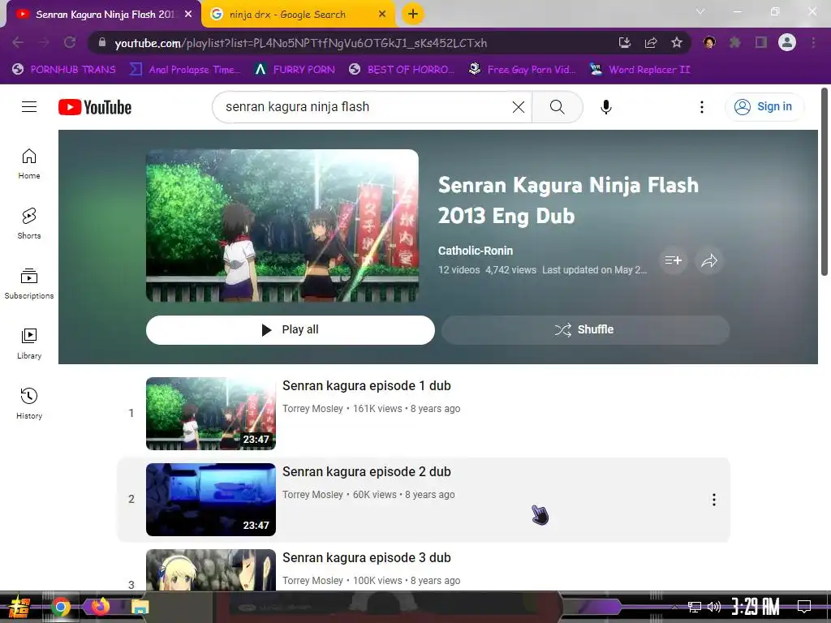Clear the search box with X icon
This screenshot has width=831, height=623.
pyautogui.click(x=519, y=107)
